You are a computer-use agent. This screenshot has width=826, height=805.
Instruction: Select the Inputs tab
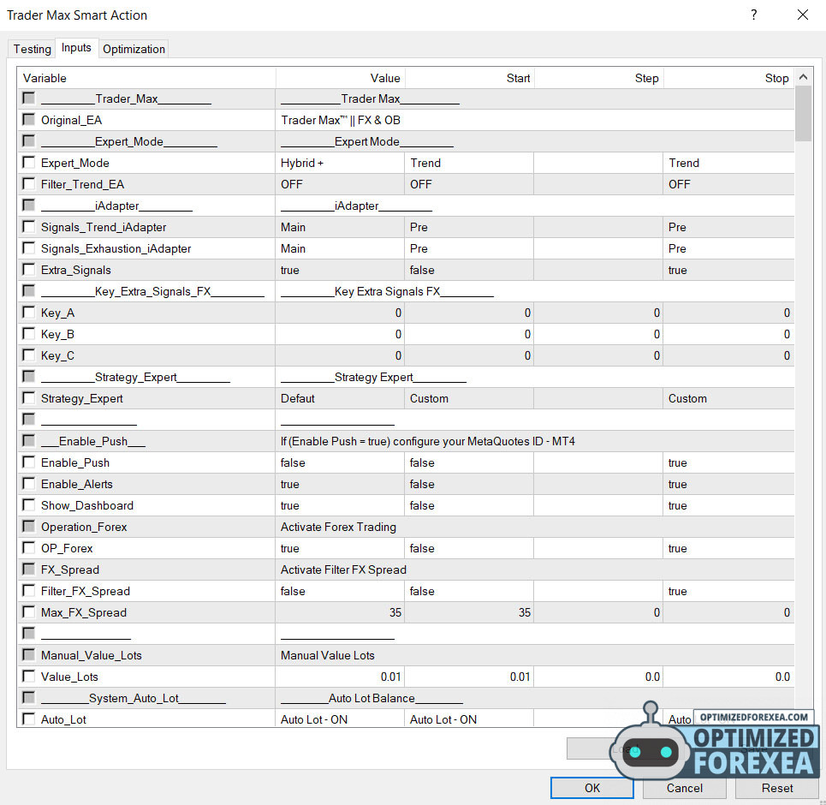click(x=76, y=47)
